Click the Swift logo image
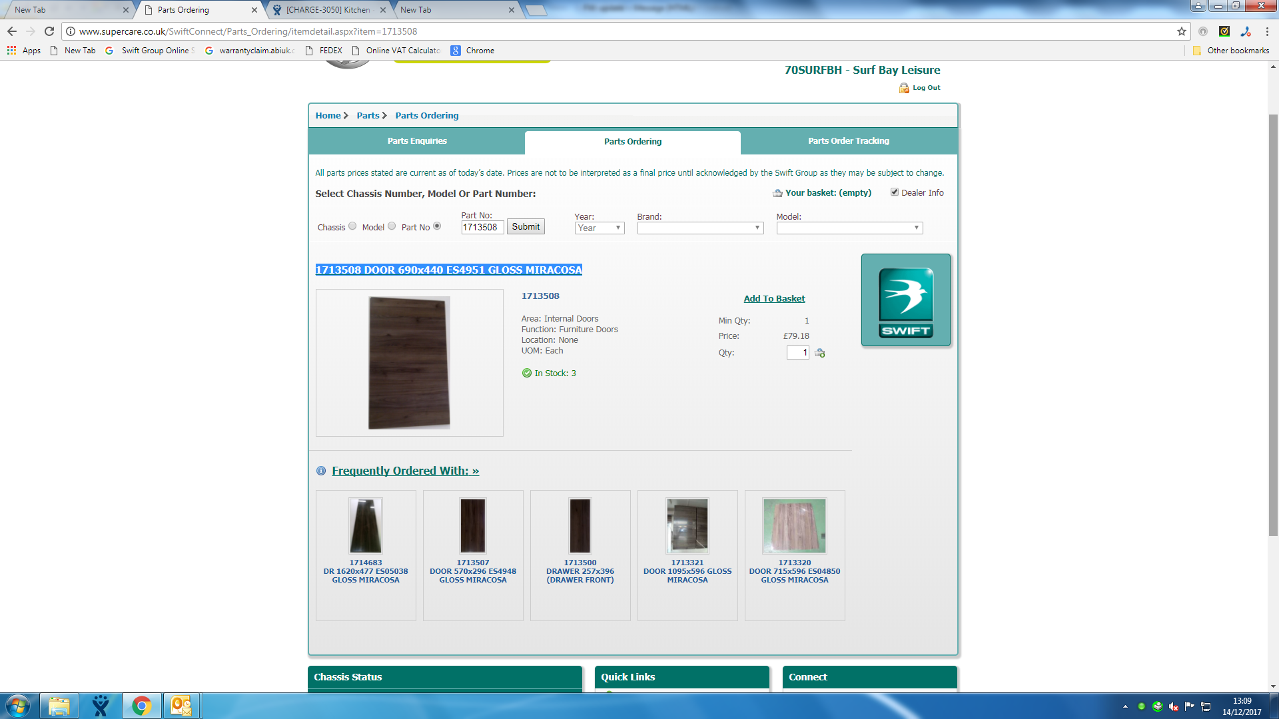The width and height of the screenshot is (1279, 719). click(905, 300)
